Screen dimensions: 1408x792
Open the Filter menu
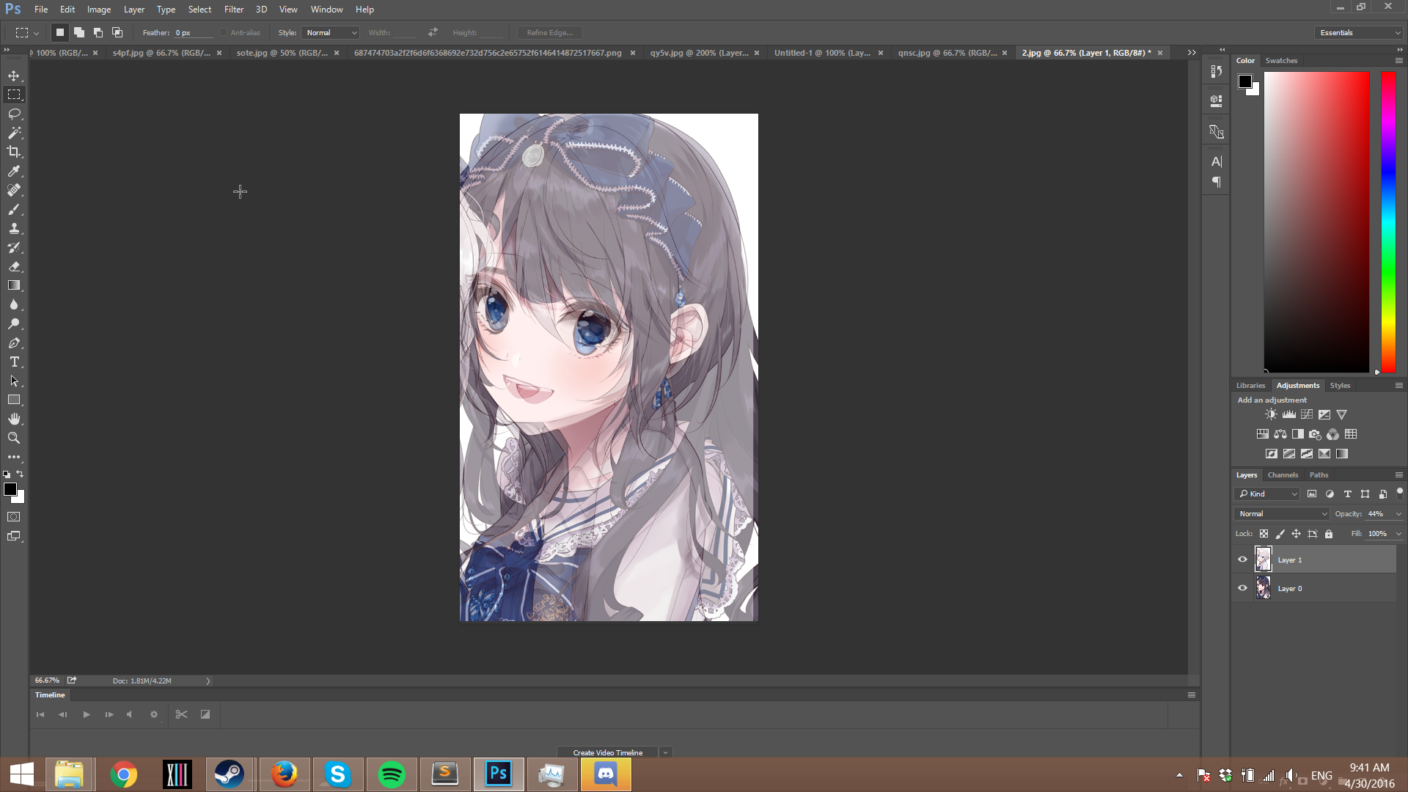coord(234,10)
